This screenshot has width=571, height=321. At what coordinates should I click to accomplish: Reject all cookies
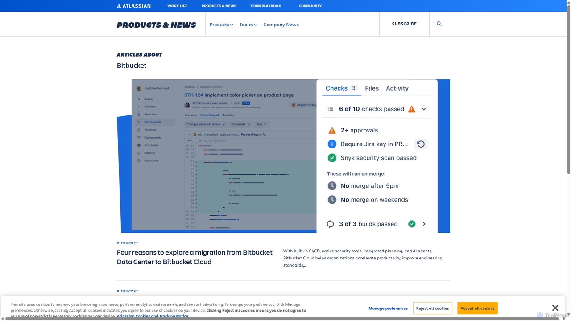pos(433,308)
